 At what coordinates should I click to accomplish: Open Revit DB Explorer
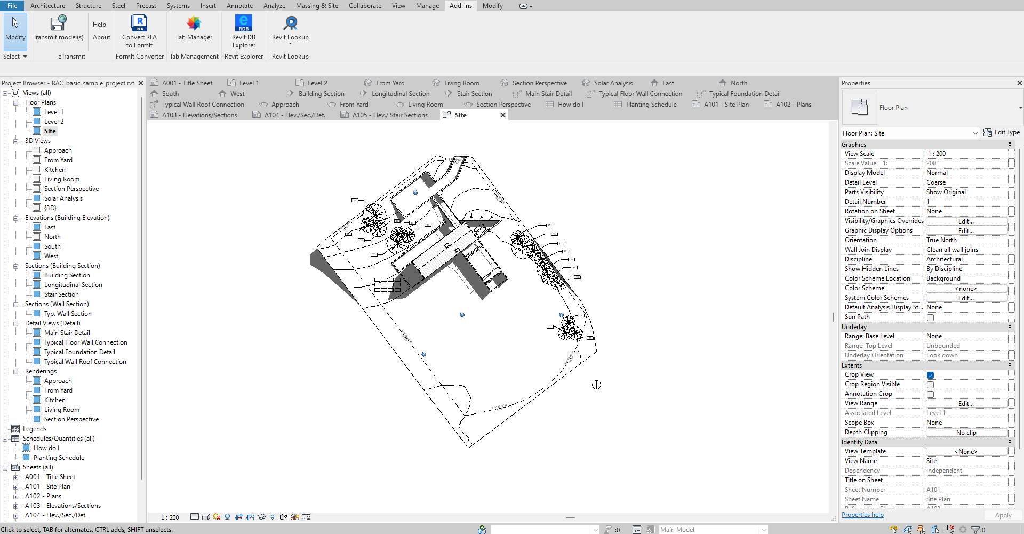(243, 30)
